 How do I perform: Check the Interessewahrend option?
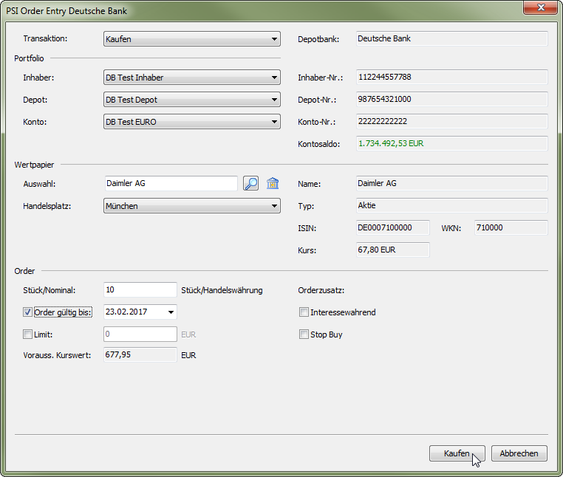point(304,312)
